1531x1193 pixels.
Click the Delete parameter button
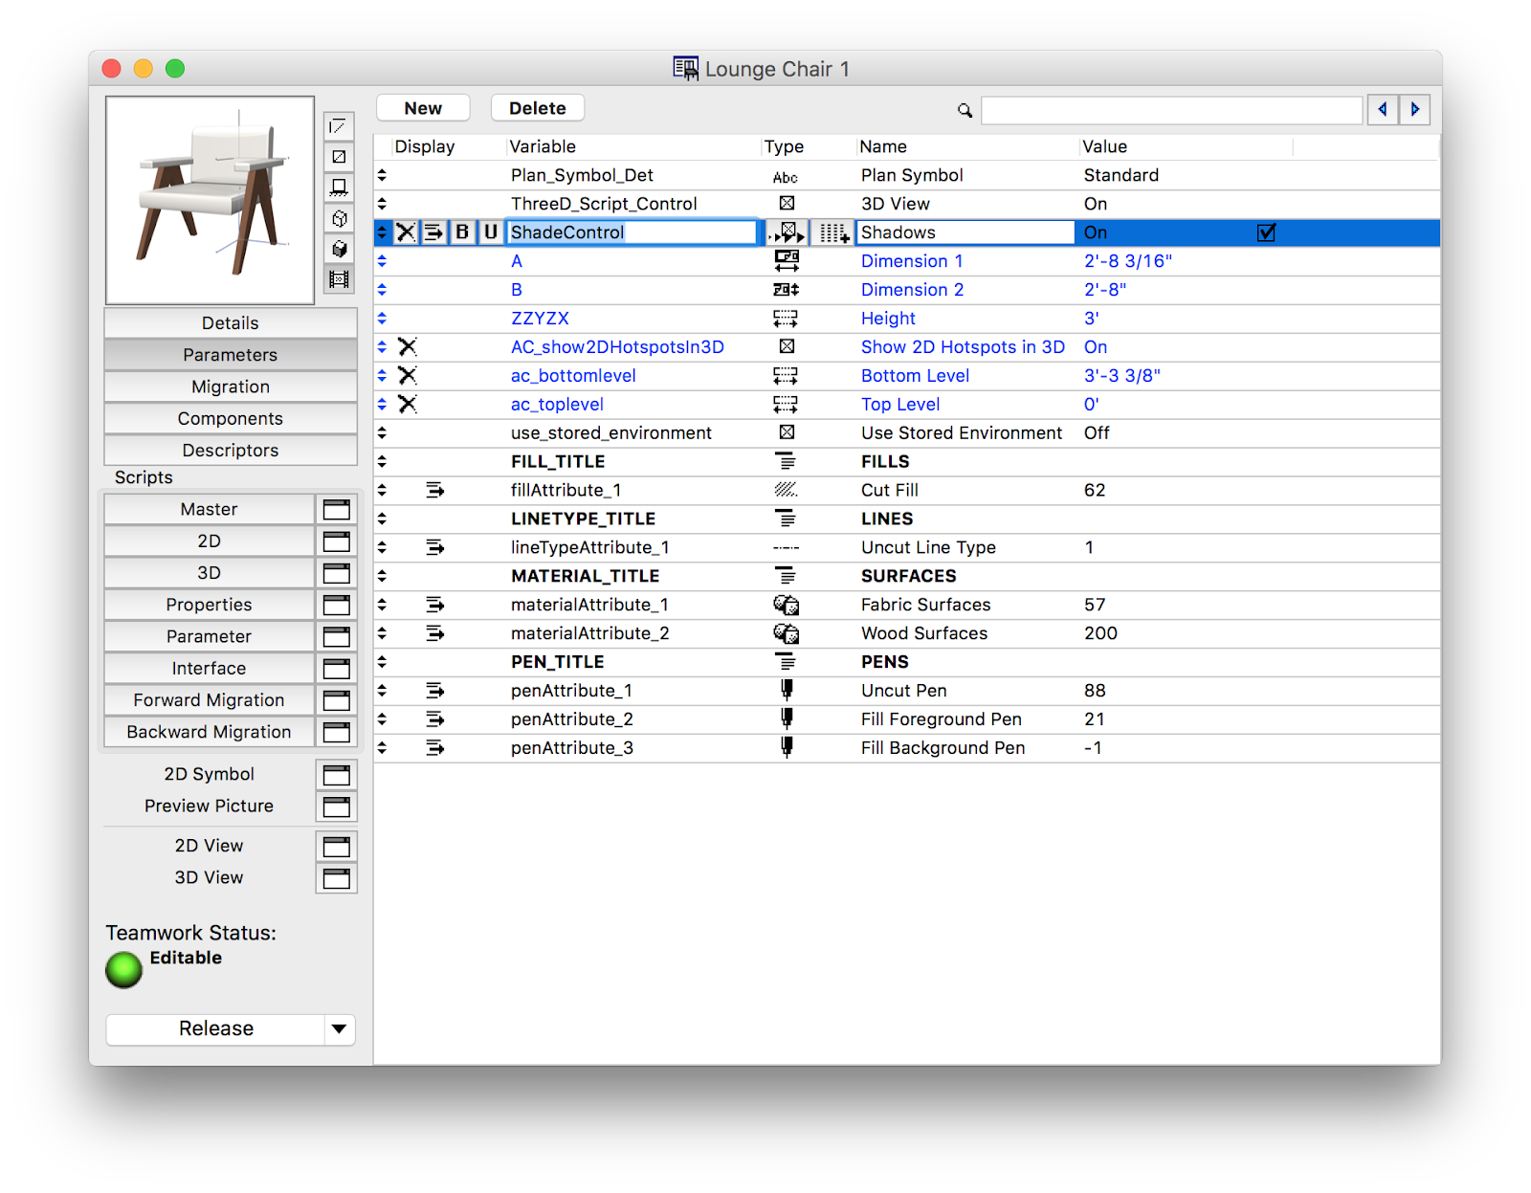click(x=538, y=108)
